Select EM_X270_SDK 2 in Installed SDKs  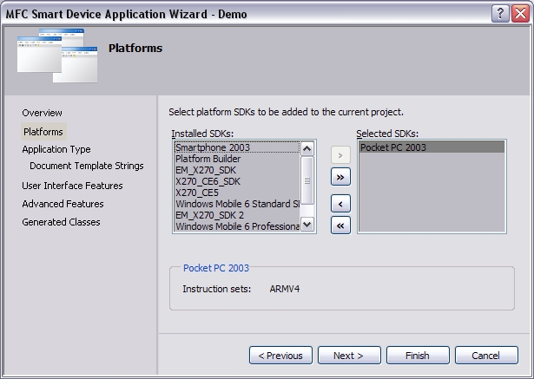(237, 215)
